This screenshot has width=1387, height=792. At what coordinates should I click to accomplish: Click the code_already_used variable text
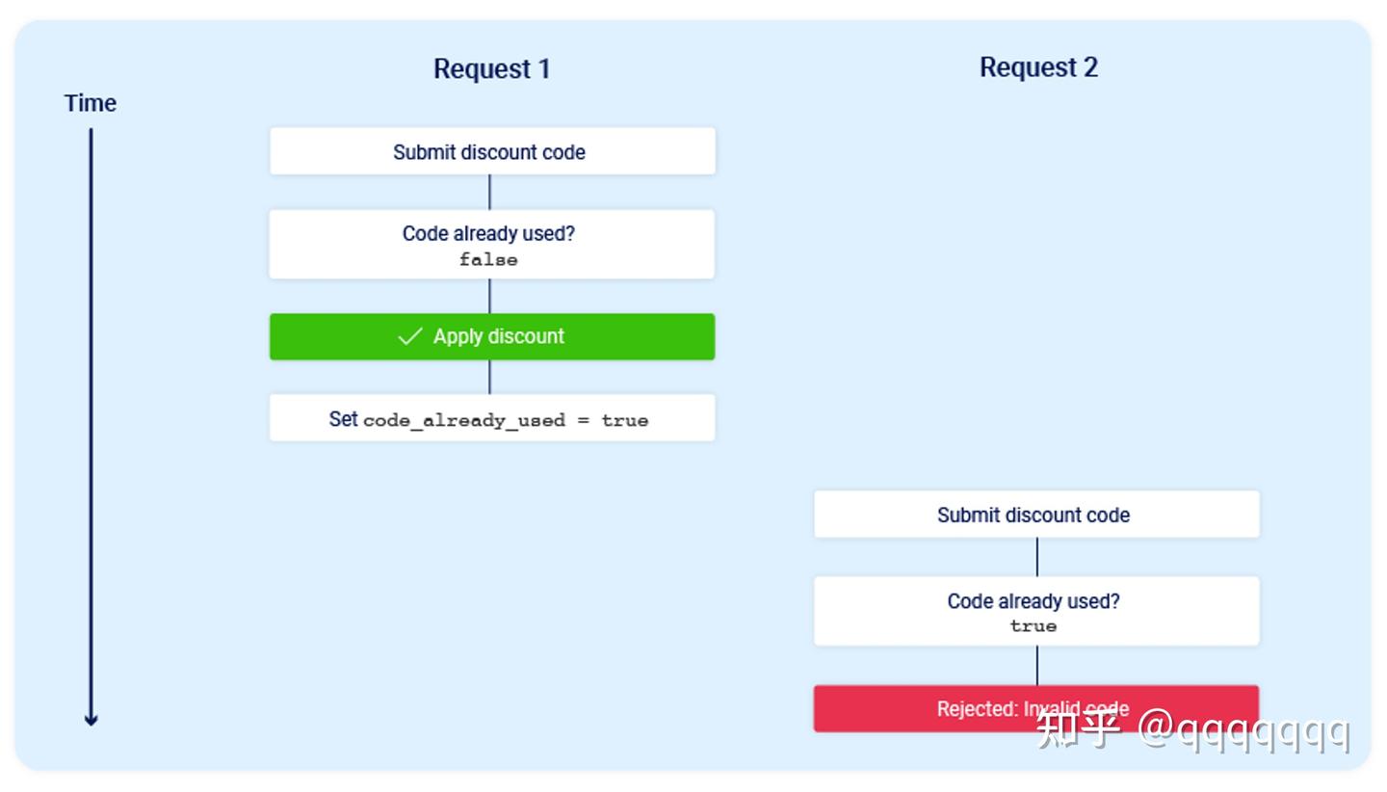tap(464, 420)
